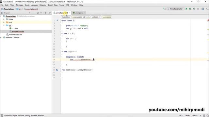The image size is (209, 117).
Task: Collapse the src folder
Action: tap(4, 25)
